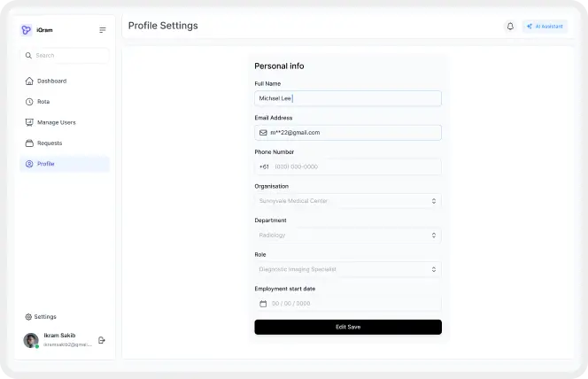Click the iQram logo icon
This screenshot has height=379, width=588.
click(x=27, y=30)
